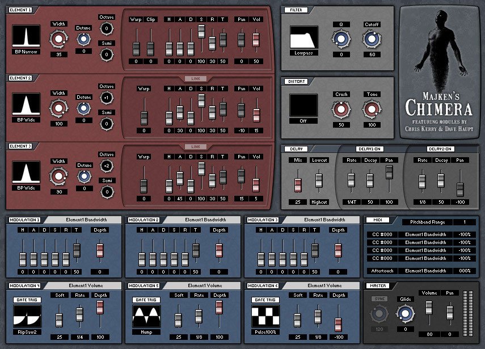Click the Master tempo sync knob
This screenshot has width=485, height=349.
click(379, 314)
